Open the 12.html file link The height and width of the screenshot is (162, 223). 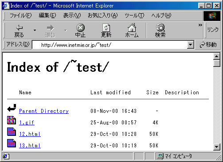(x=30, y=134)
